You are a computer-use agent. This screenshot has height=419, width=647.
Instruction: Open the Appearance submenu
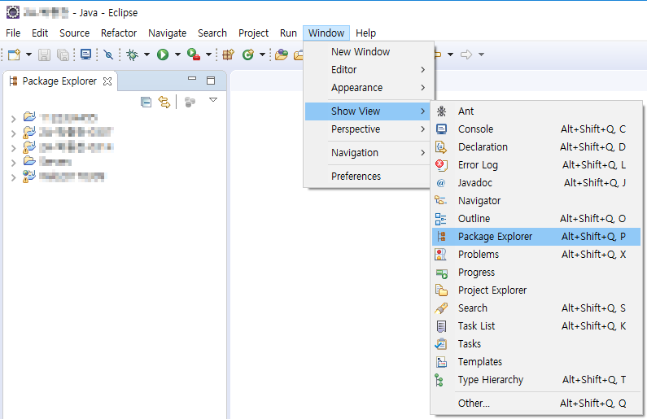[367, 88]
